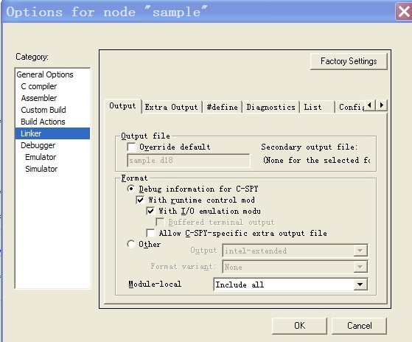Select General Options category
Screen dimensions: 412x342
[45, 74]
